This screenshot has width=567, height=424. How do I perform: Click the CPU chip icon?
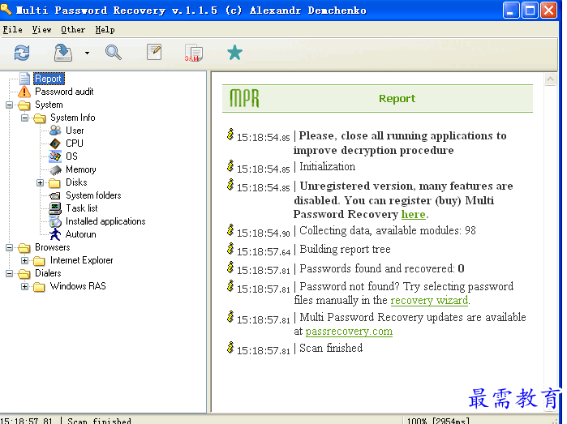[55, 143]
